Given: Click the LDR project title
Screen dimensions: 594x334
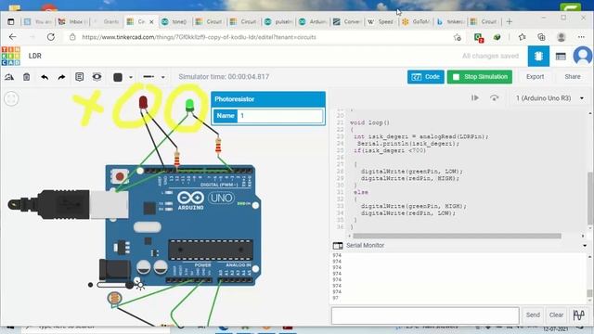Looking at the screenshot, I should 35,56.
